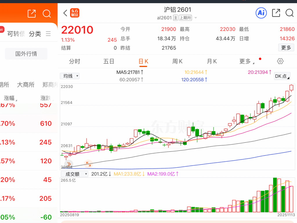This screenshot has height=223, width=297.
Task: Click the MA2:199.0亿 volume label
Action: tap(163, 174)
